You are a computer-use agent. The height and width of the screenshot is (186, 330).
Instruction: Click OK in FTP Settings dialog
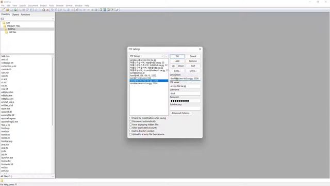click(x=177, y=56)
